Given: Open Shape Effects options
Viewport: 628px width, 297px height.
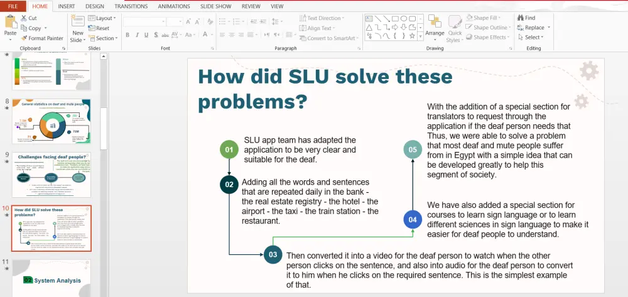Looking at the screenshot, I should click(x=488, y=37).
